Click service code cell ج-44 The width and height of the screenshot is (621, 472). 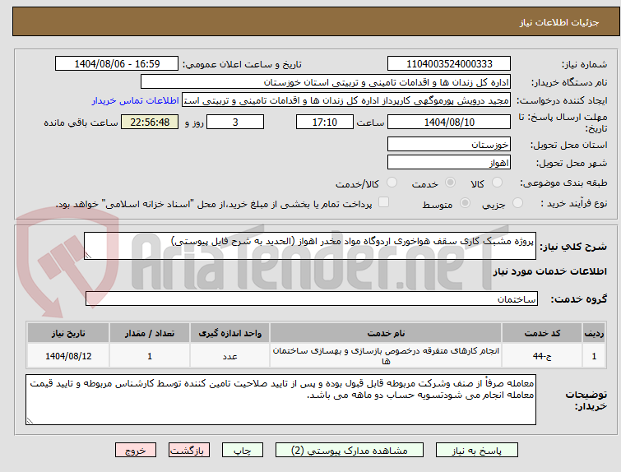[x=542, y=356]
